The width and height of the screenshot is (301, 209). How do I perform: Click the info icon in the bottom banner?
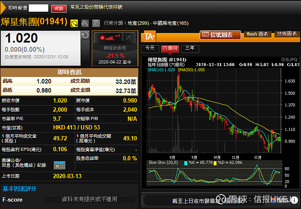294,200
